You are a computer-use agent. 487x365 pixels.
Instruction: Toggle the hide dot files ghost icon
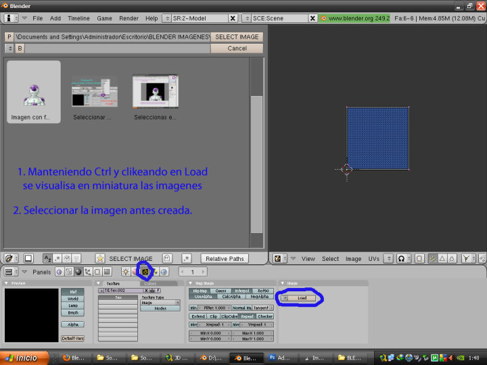[x=167, y=258]
